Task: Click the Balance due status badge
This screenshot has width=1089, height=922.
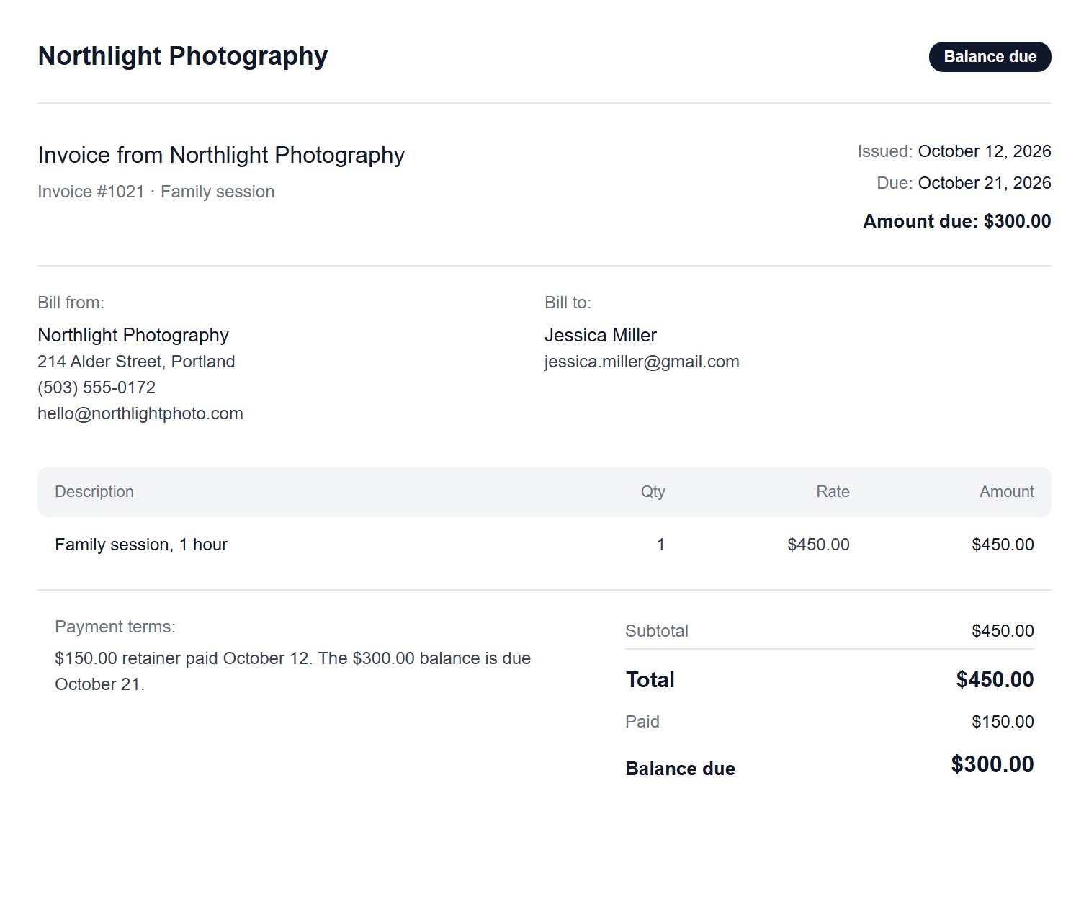Action: (990, 57)
